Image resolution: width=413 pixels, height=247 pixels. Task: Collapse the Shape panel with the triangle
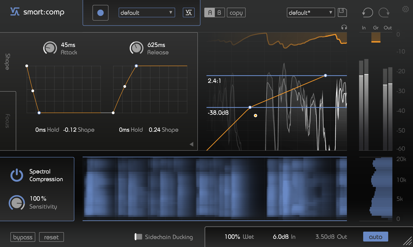191,144
